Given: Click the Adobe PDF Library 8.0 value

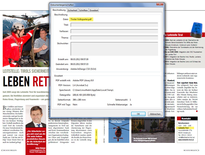Looking at the screenshot, I should [x=83, y=80].
